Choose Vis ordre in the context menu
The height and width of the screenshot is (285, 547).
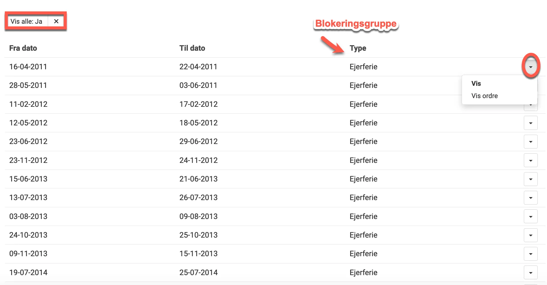(485, 96)
